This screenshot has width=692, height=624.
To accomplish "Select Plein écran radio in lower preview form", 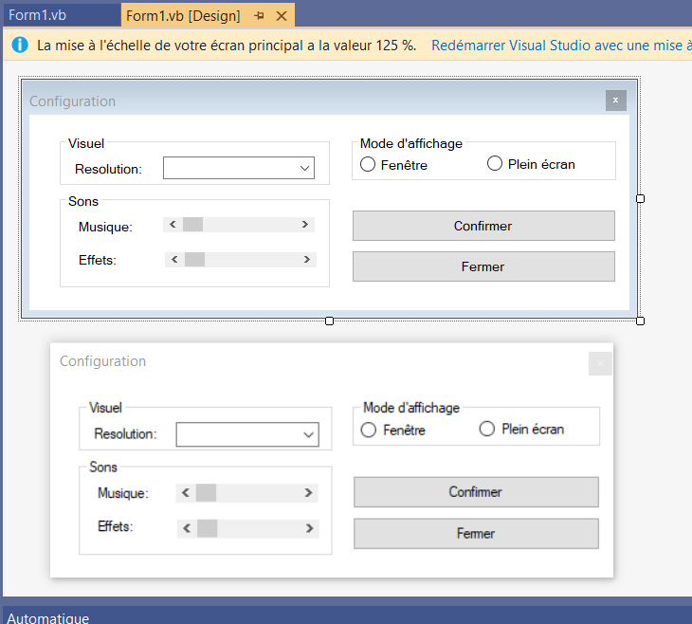I will point(487,429).
